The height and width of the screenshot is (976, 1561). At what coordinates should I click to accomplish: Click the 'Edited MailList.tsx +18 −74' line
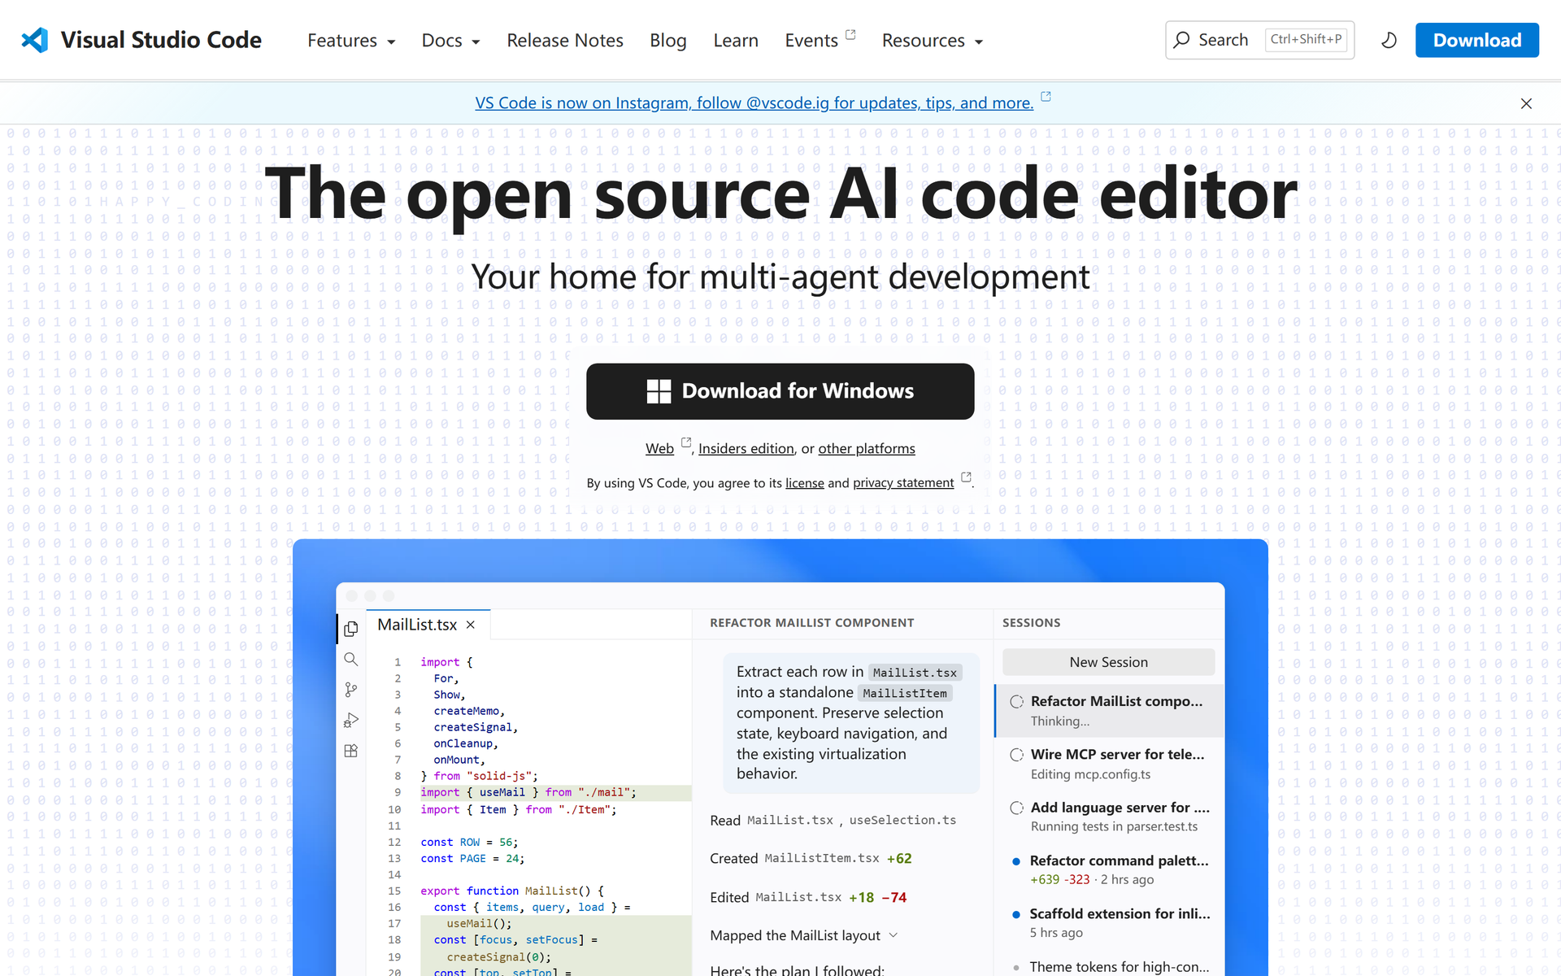808,897
